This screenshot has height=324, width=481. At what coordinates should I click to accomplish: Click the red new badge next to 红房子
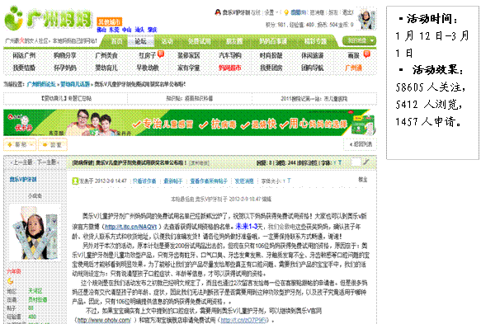tap(161, 54)
